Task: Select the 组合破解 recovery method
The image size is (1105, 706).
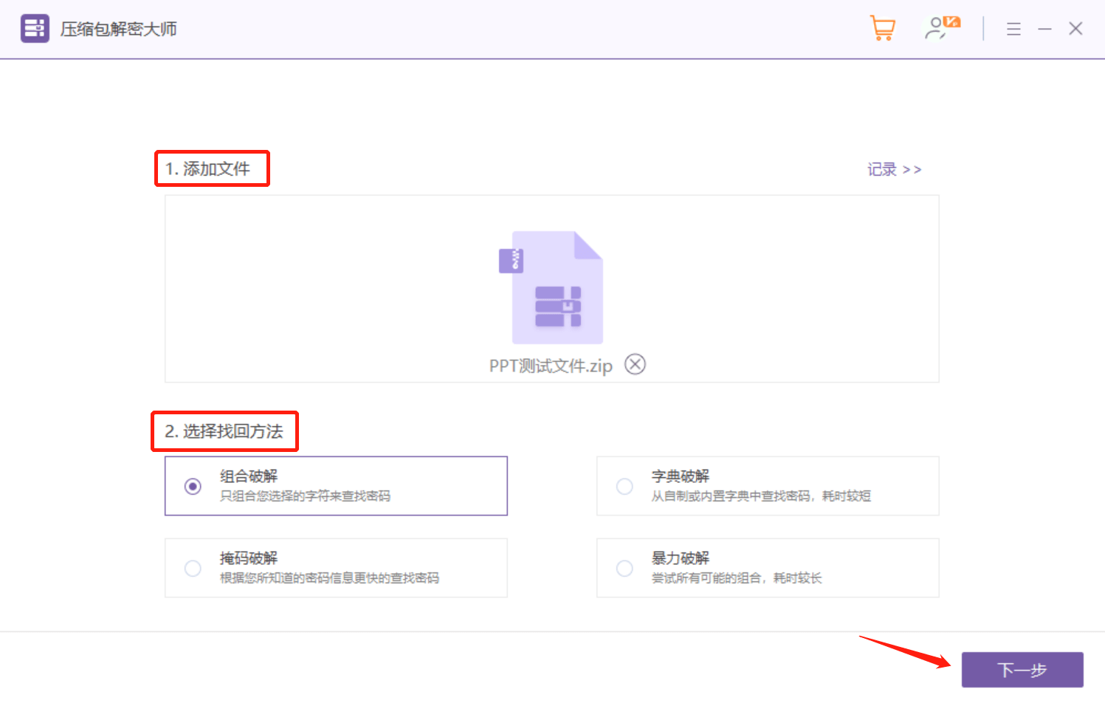Action: [193, 486]
